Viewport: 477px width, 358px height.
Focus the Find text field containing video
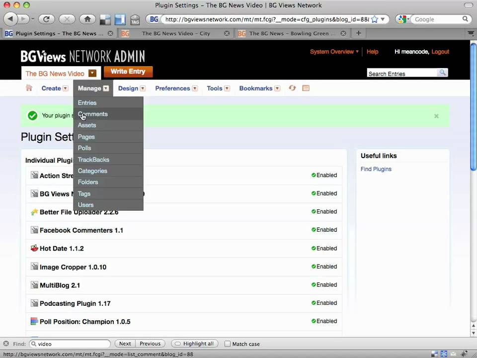tap(70, 344)
